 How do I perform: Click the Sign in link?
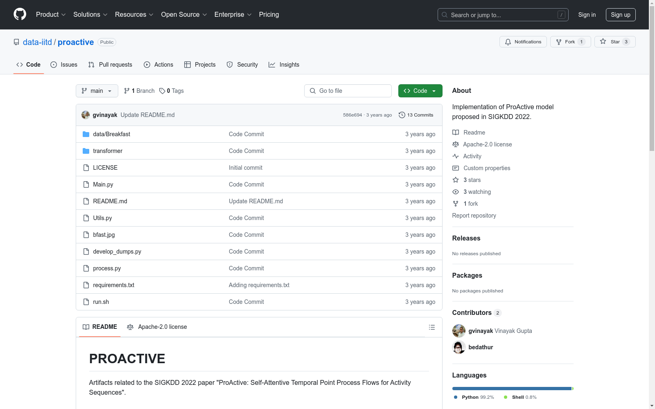(587, 15)
